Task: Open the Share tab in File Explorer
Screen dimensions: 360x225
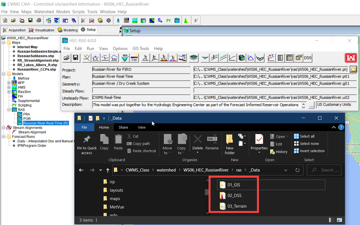Action: [x=123, y=127]
